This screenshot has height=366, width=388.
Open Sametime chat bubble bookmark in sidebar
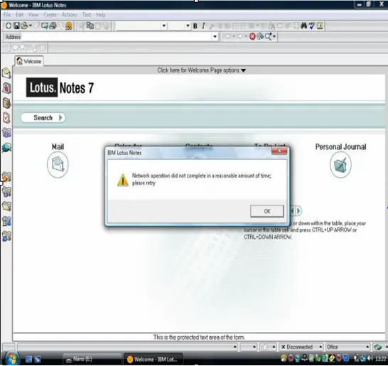point(6,148)
